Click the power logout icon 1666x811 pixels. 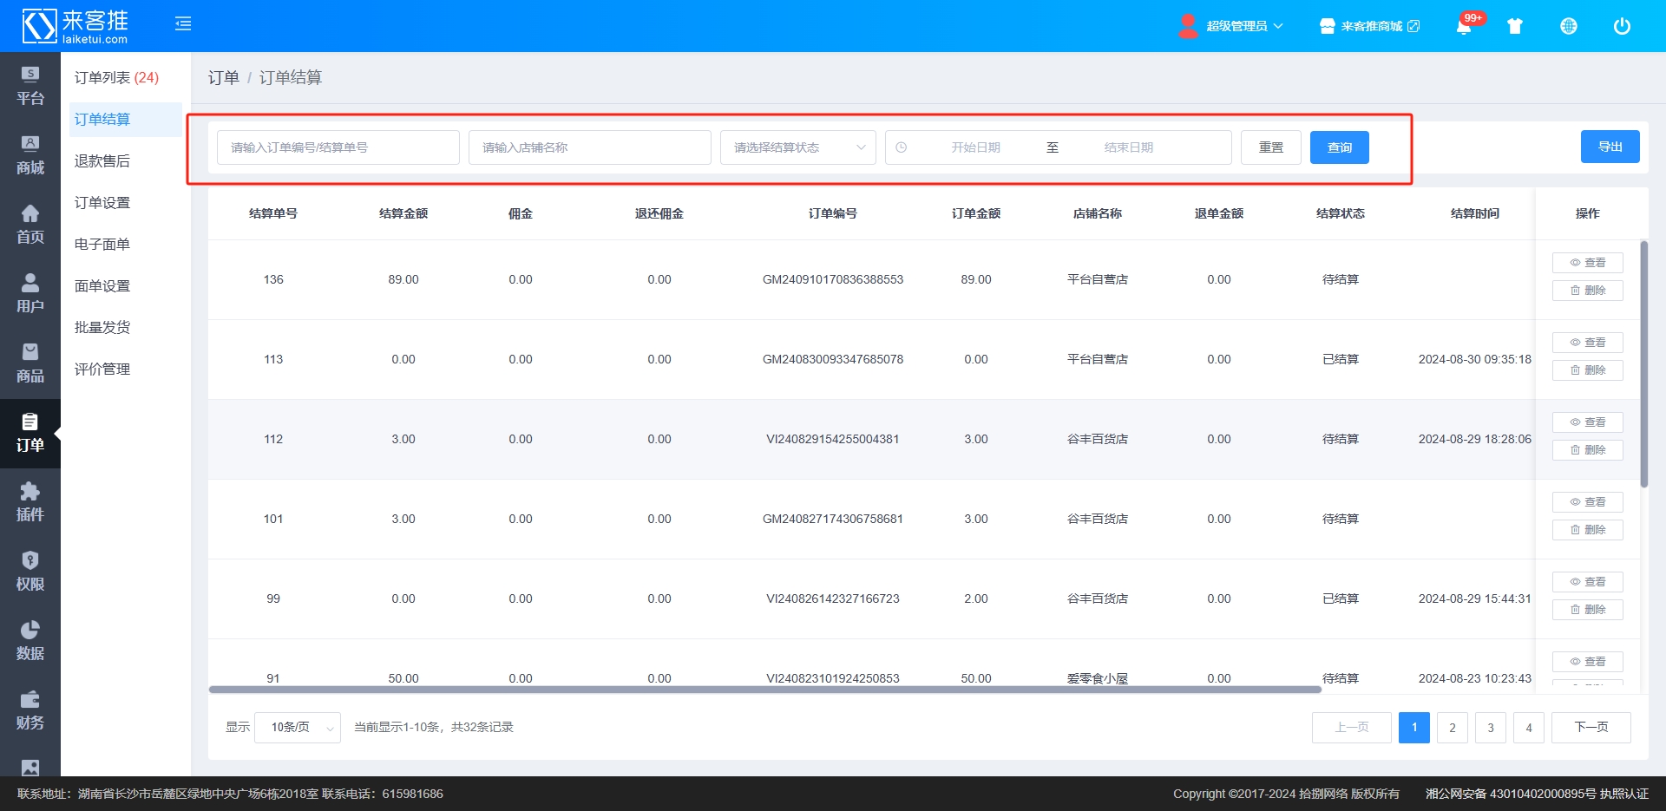tap(1622, 26)
